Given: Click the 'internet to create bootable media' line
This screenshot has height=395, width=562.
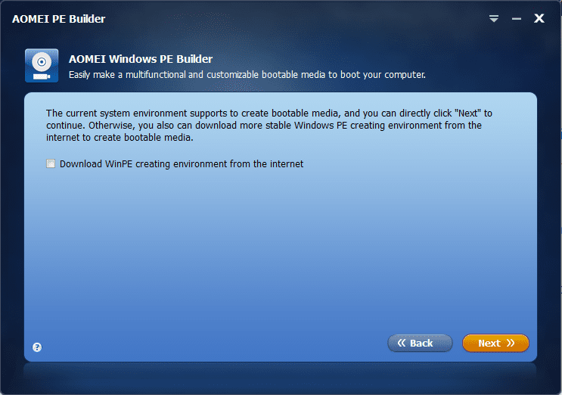Looking at the screenshot, I should (x=120, y=138).
